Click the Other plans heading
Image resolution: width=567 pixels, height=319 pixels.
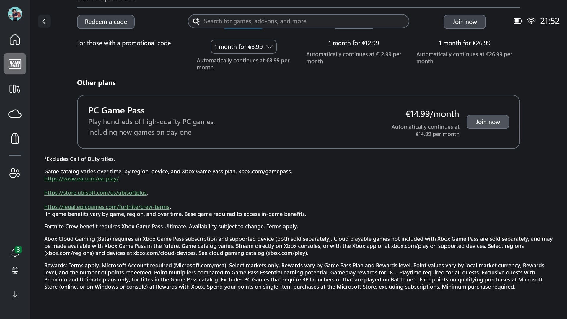click(x=96, y=83)
